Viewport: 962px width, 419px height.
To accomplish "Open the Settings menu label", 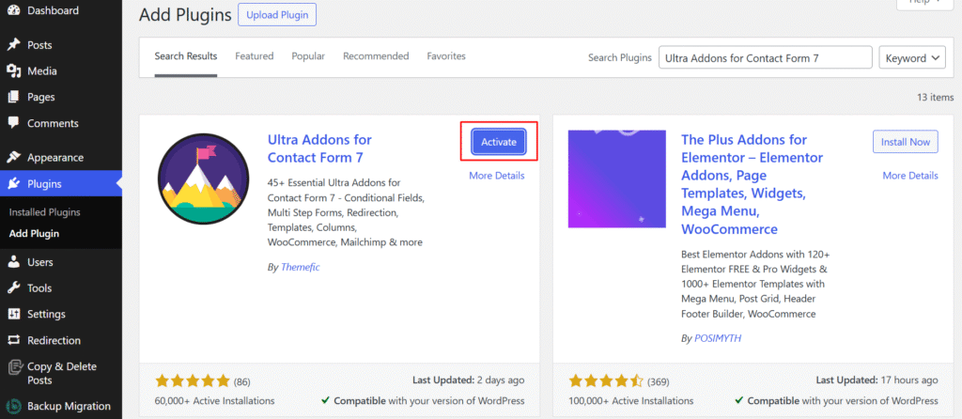I will 47,314.
